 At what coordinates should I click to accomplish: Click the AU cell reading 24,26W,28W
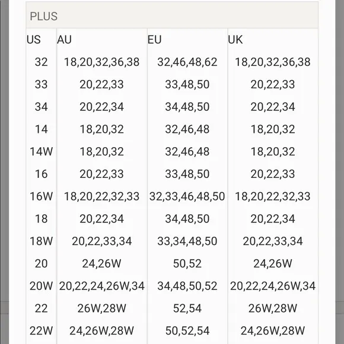[x=101, y=330]
